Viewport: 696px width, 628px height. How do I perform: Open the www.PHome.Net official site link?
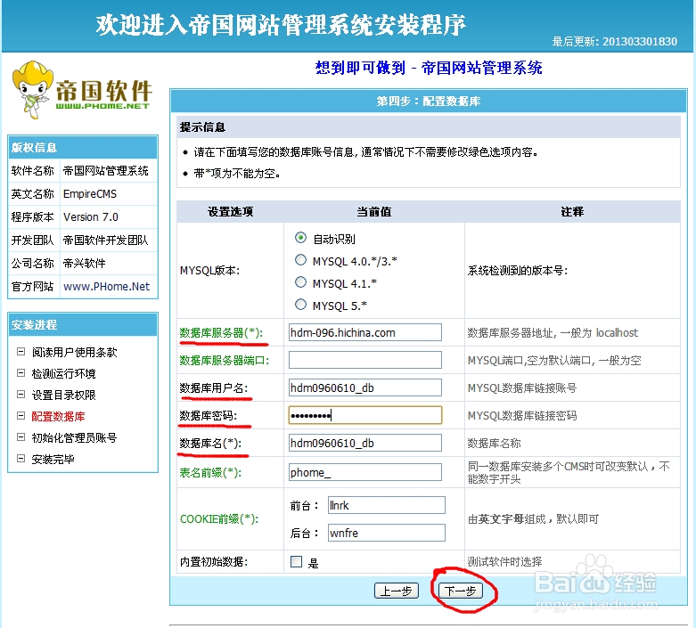pyautogui.click(x=107, y=287)
